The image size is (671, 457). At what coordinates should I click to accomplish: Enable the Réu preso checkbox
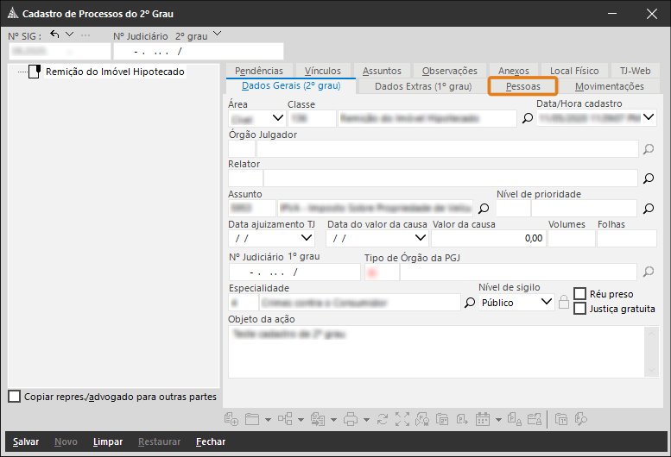(579, 294)
